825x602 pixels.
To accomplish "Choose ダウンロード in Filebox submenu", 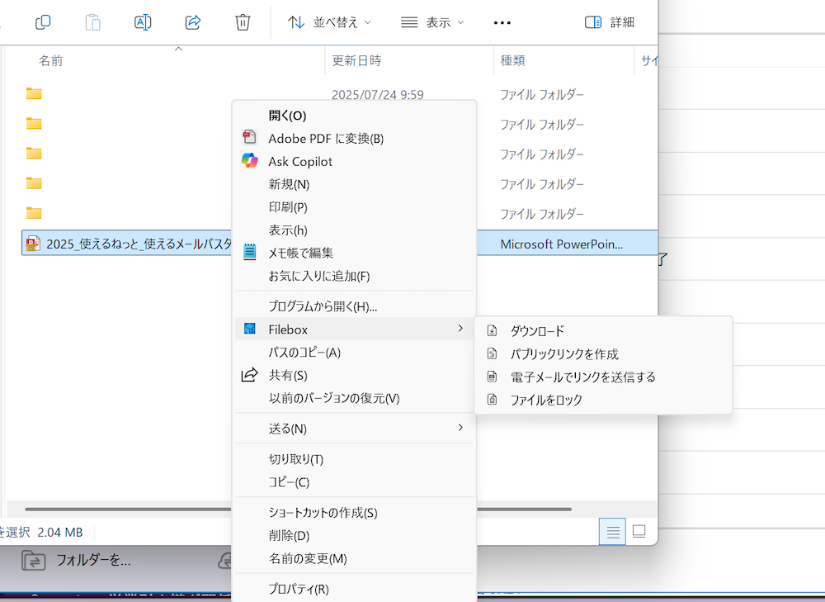I will (537, 331).
